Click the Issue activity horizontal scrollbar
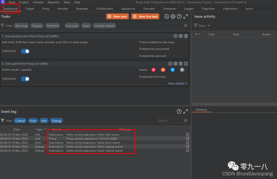 [x=234, y=104]
